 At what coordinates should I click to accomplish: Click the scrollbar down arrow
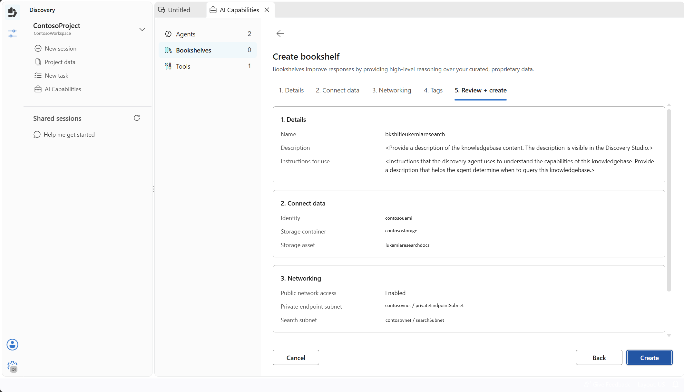coord(669,335)
